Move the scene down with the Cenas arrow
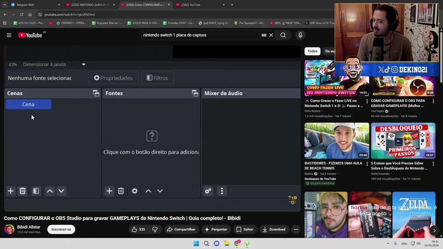 (61, 191)
